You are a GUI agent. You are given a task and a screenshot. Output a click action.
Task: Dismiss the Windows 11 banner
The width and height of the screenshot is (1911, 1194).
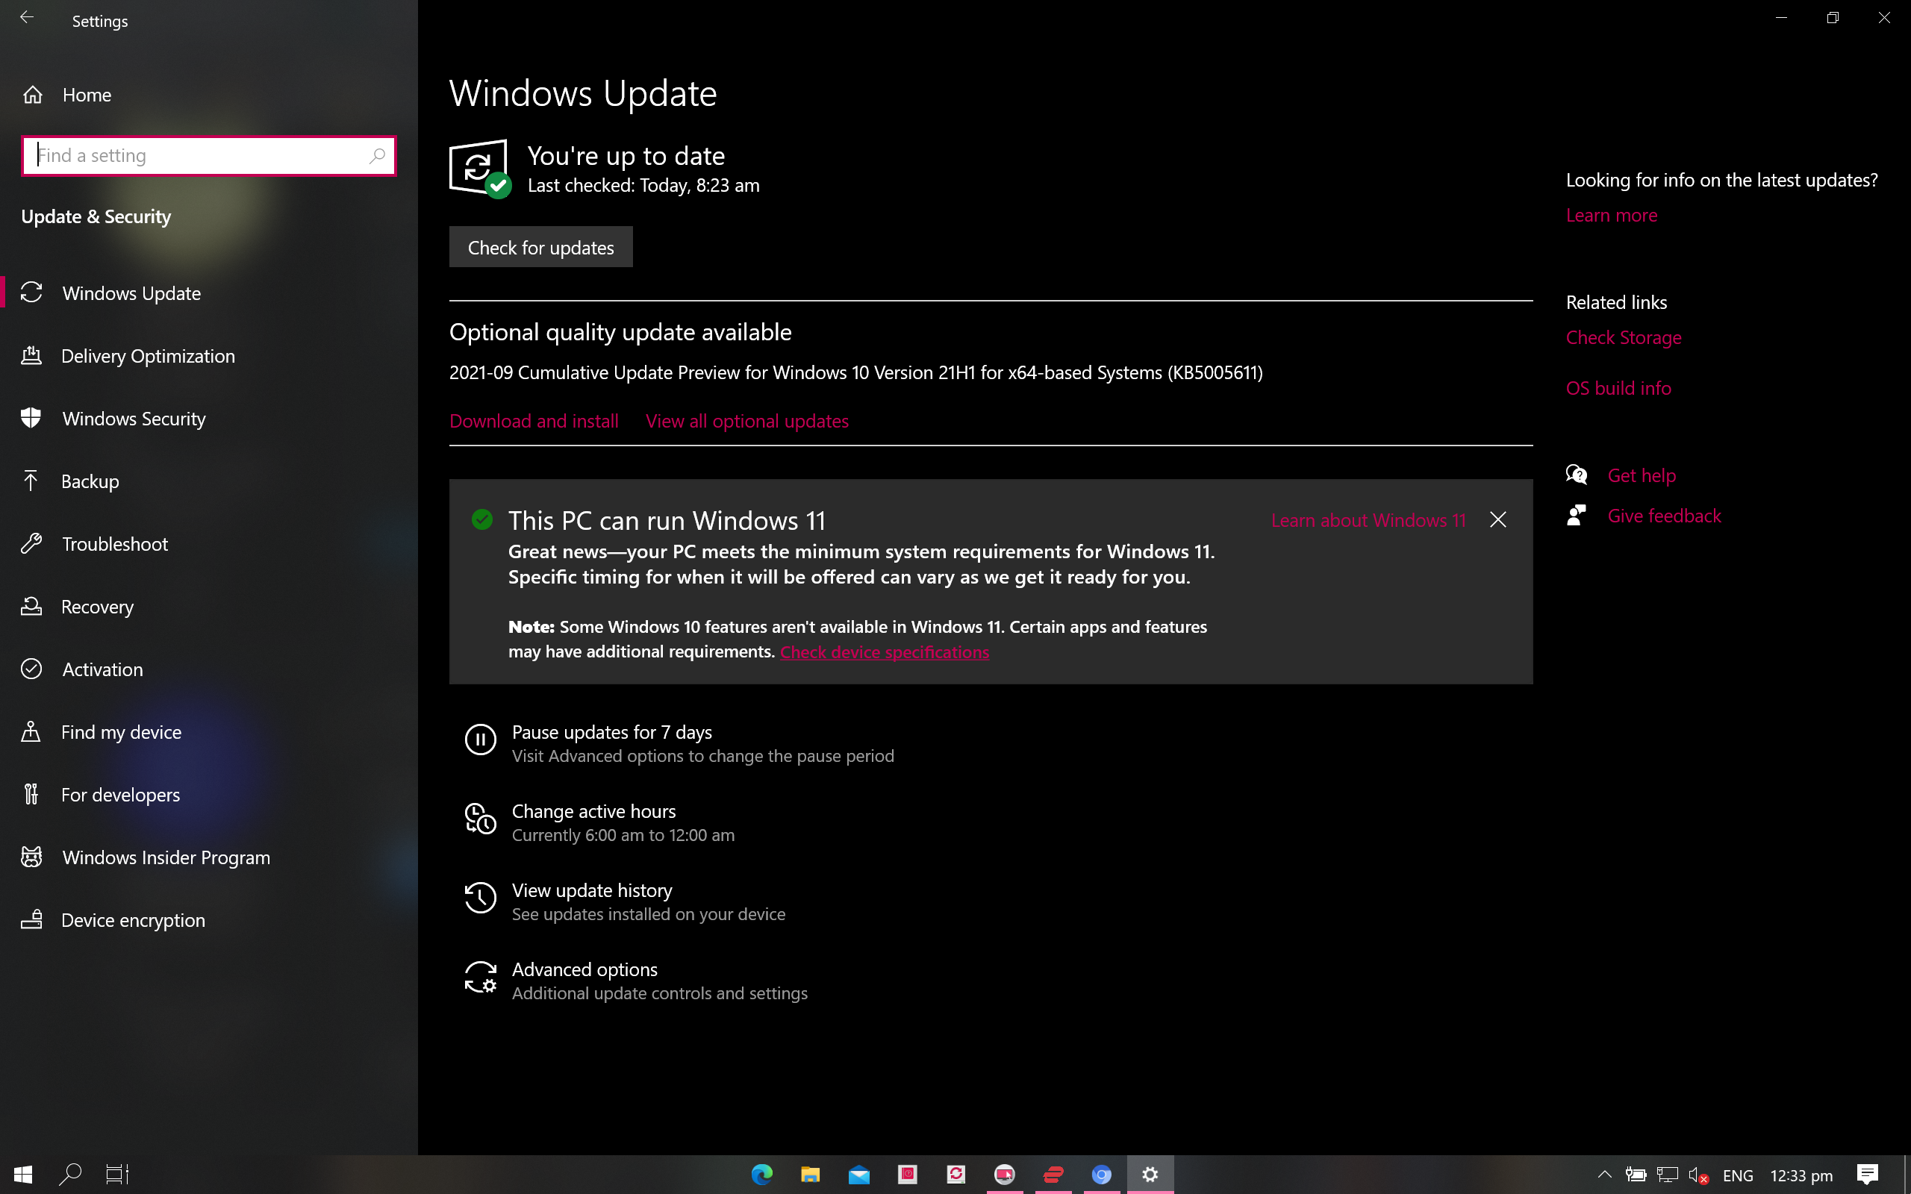click(1497, 519)
